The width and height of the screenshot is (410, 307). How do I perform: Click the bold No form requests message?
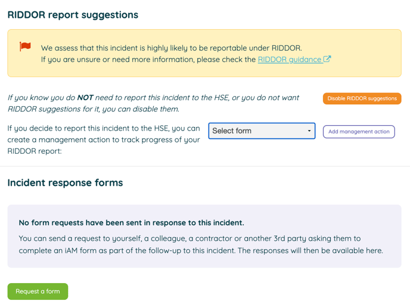pos(131,222)
